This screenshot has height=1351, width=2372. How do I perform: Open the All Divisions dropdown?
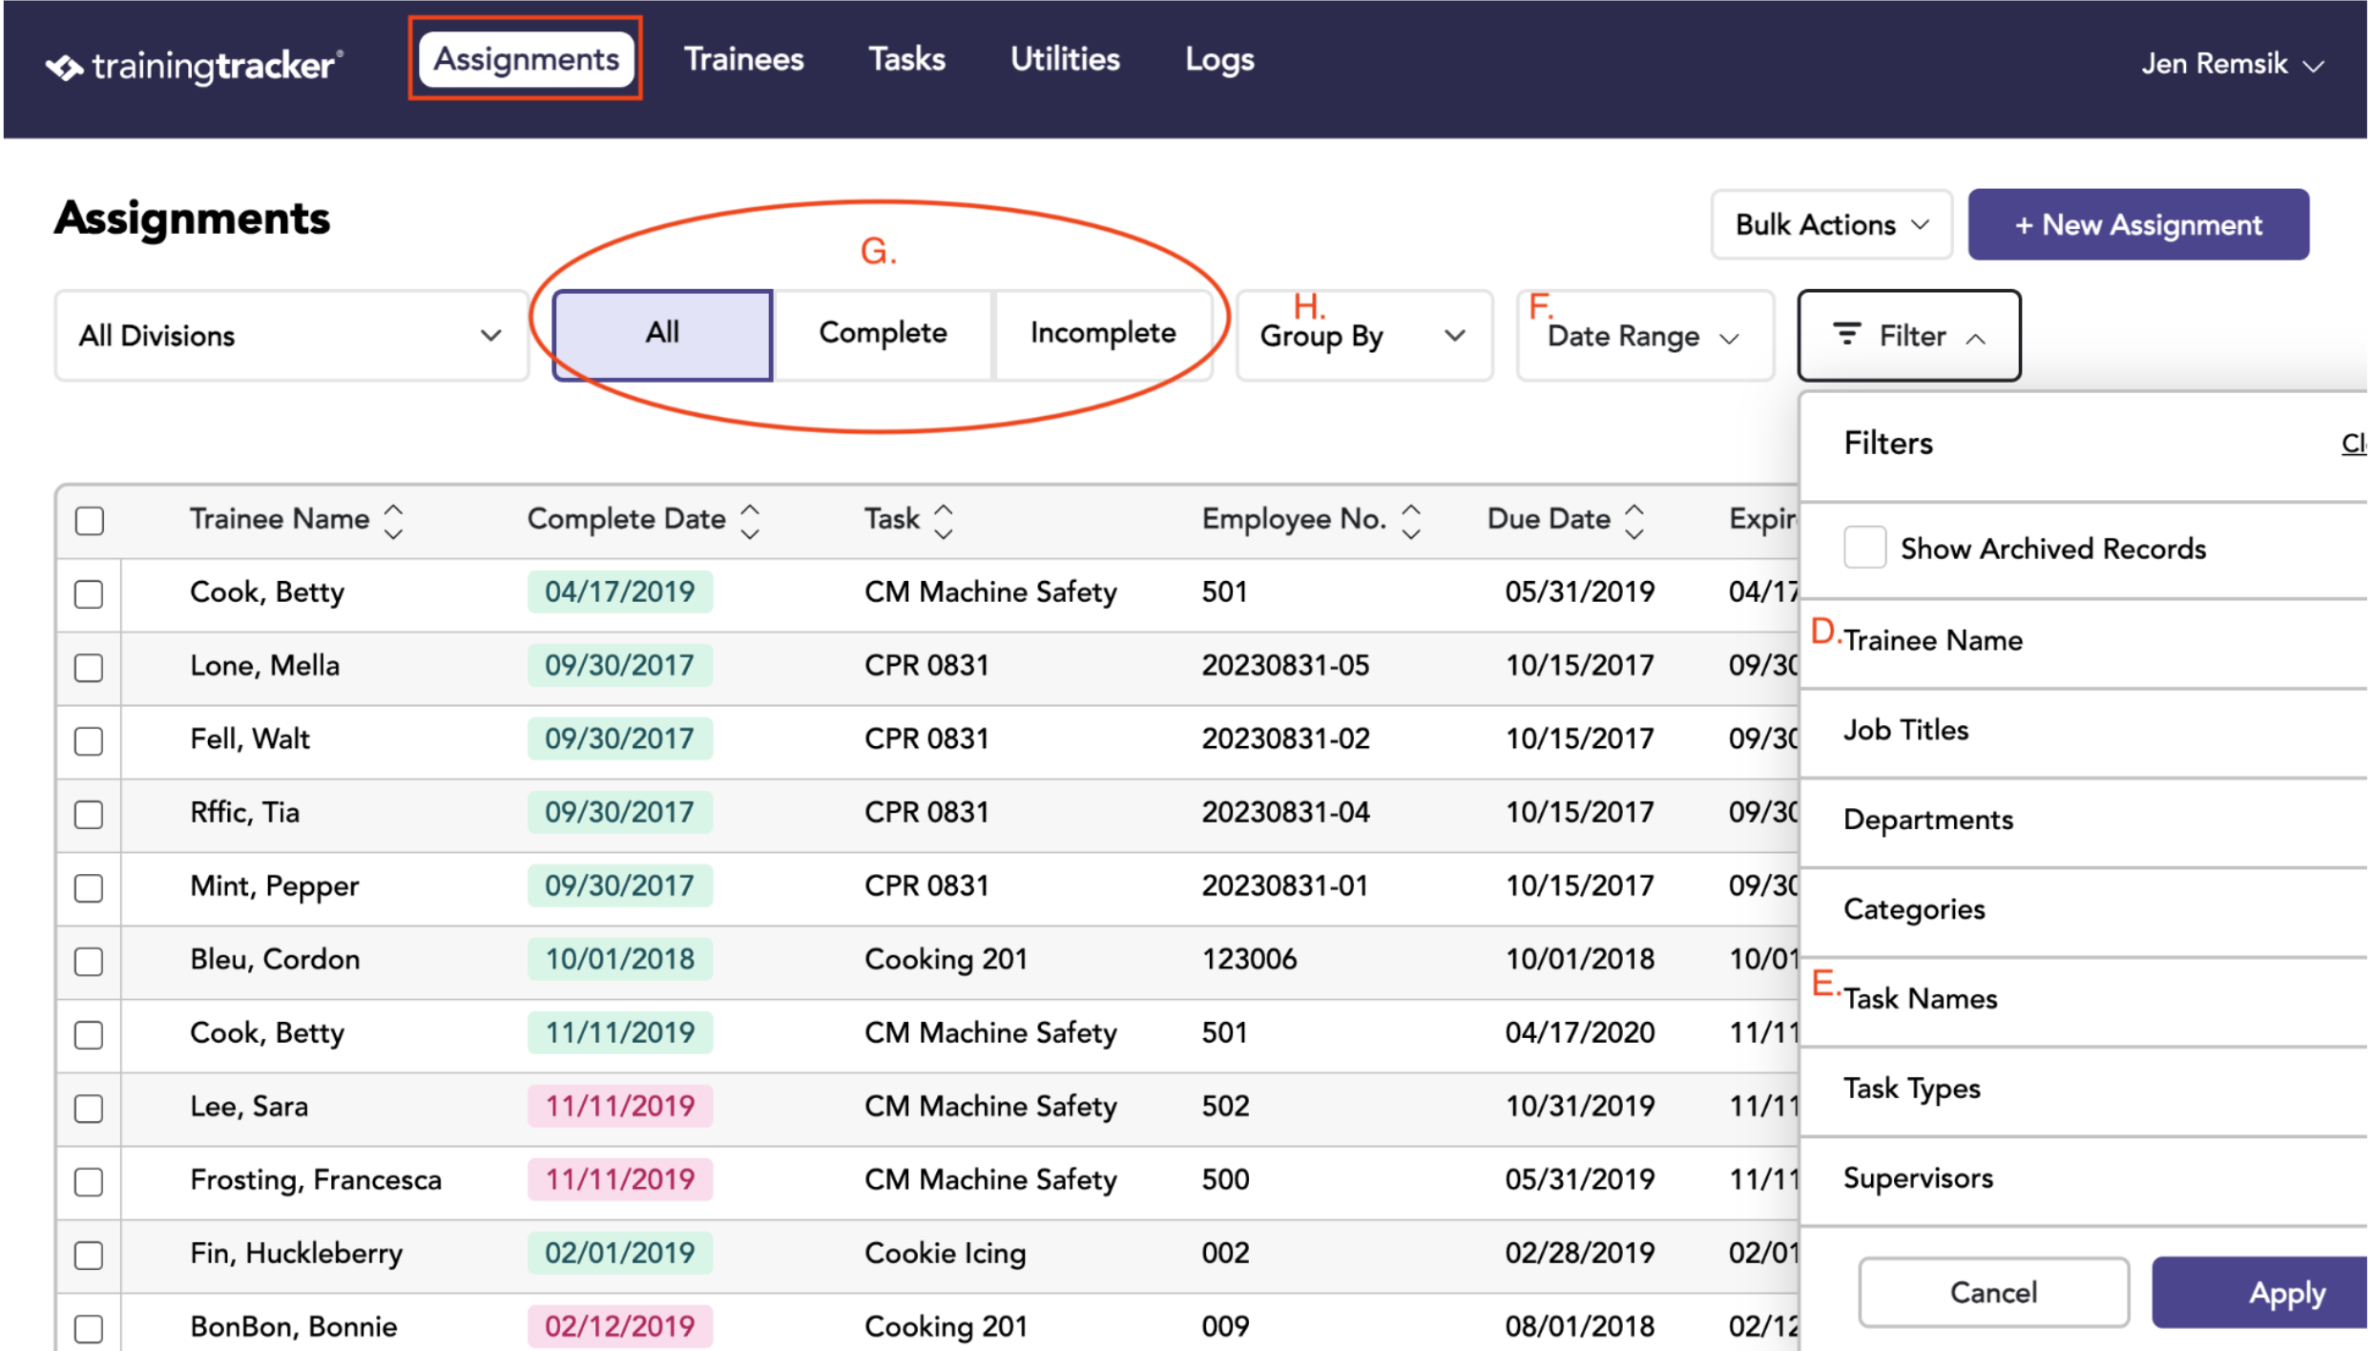pos(291,336)
